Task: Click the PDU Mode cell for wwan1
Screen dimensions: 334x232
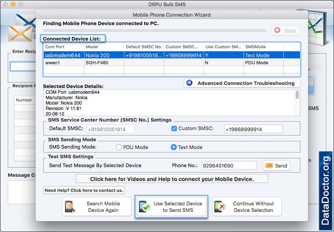Action: pos(263,63)
